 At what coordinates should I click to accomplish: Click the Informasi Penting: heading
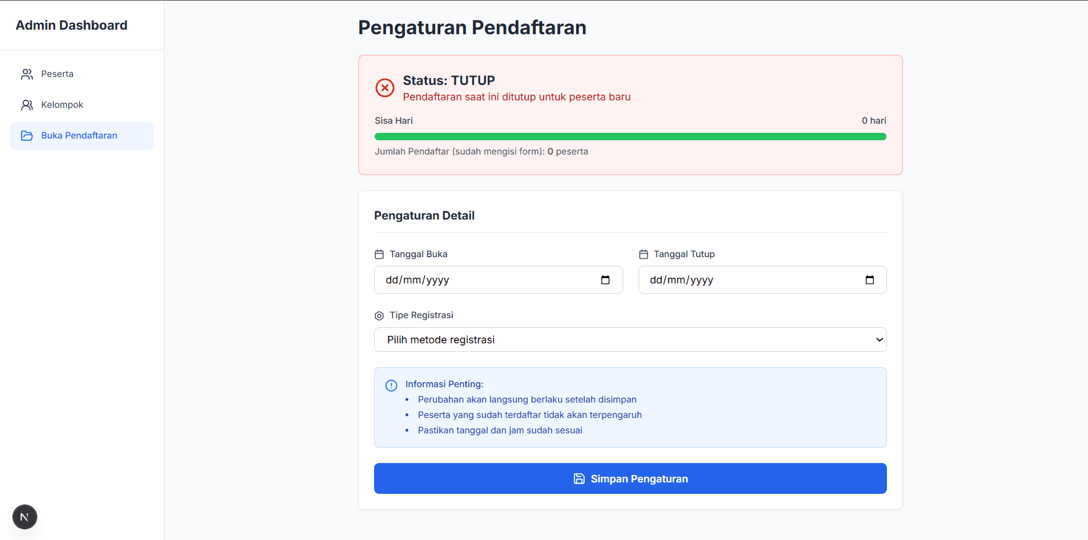[x=444, y=384]
